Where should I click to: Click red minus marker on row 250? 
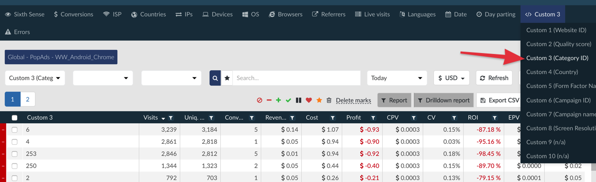[x=2, y=166]
